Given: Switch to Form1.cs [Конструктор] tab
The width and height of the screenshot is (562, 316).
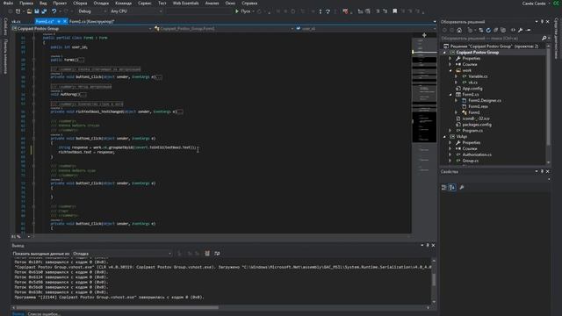Looking at the screenshot, I should 91,21.
